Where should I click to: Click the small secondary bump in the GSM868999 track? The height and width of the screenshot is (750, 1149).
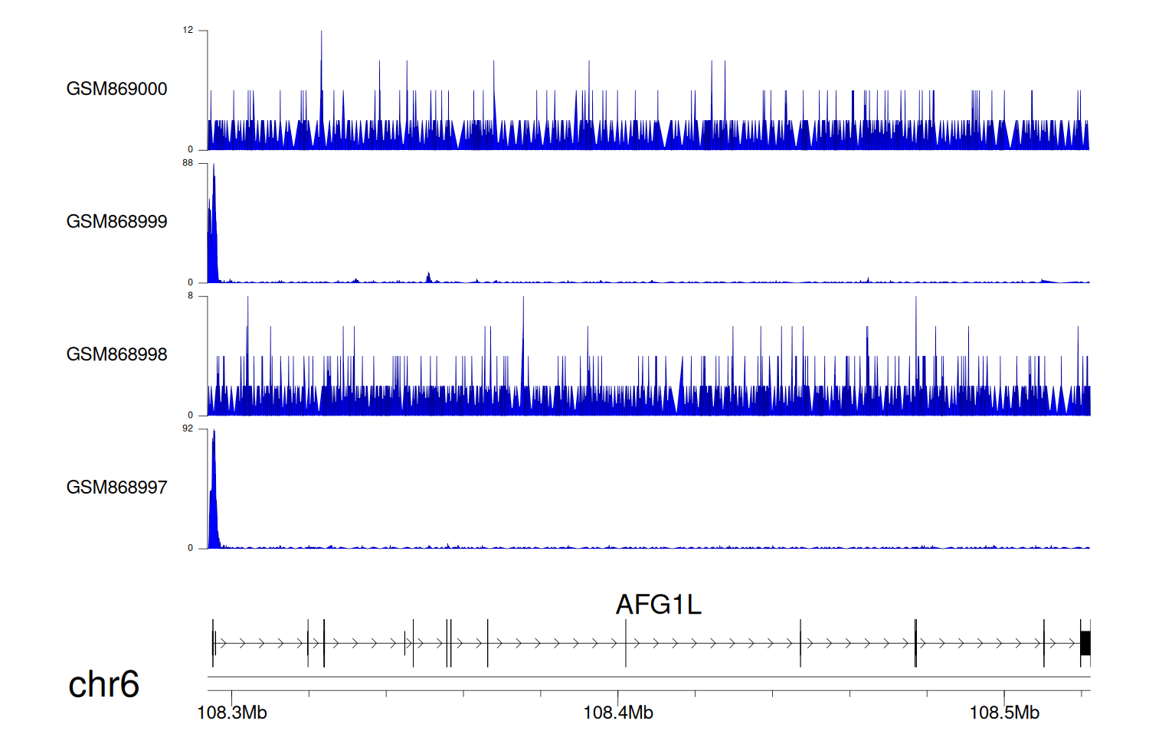coord(429,277)
